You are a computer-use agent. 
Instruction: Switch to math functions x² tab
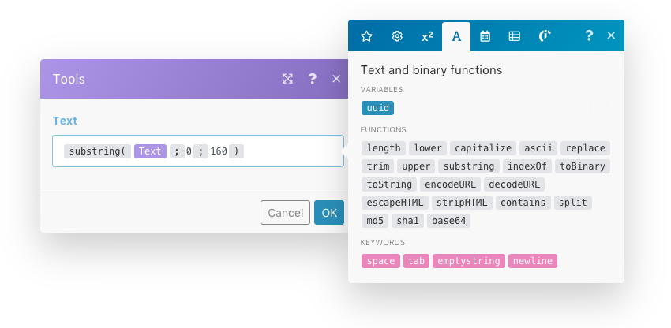[x=427, y=36]
